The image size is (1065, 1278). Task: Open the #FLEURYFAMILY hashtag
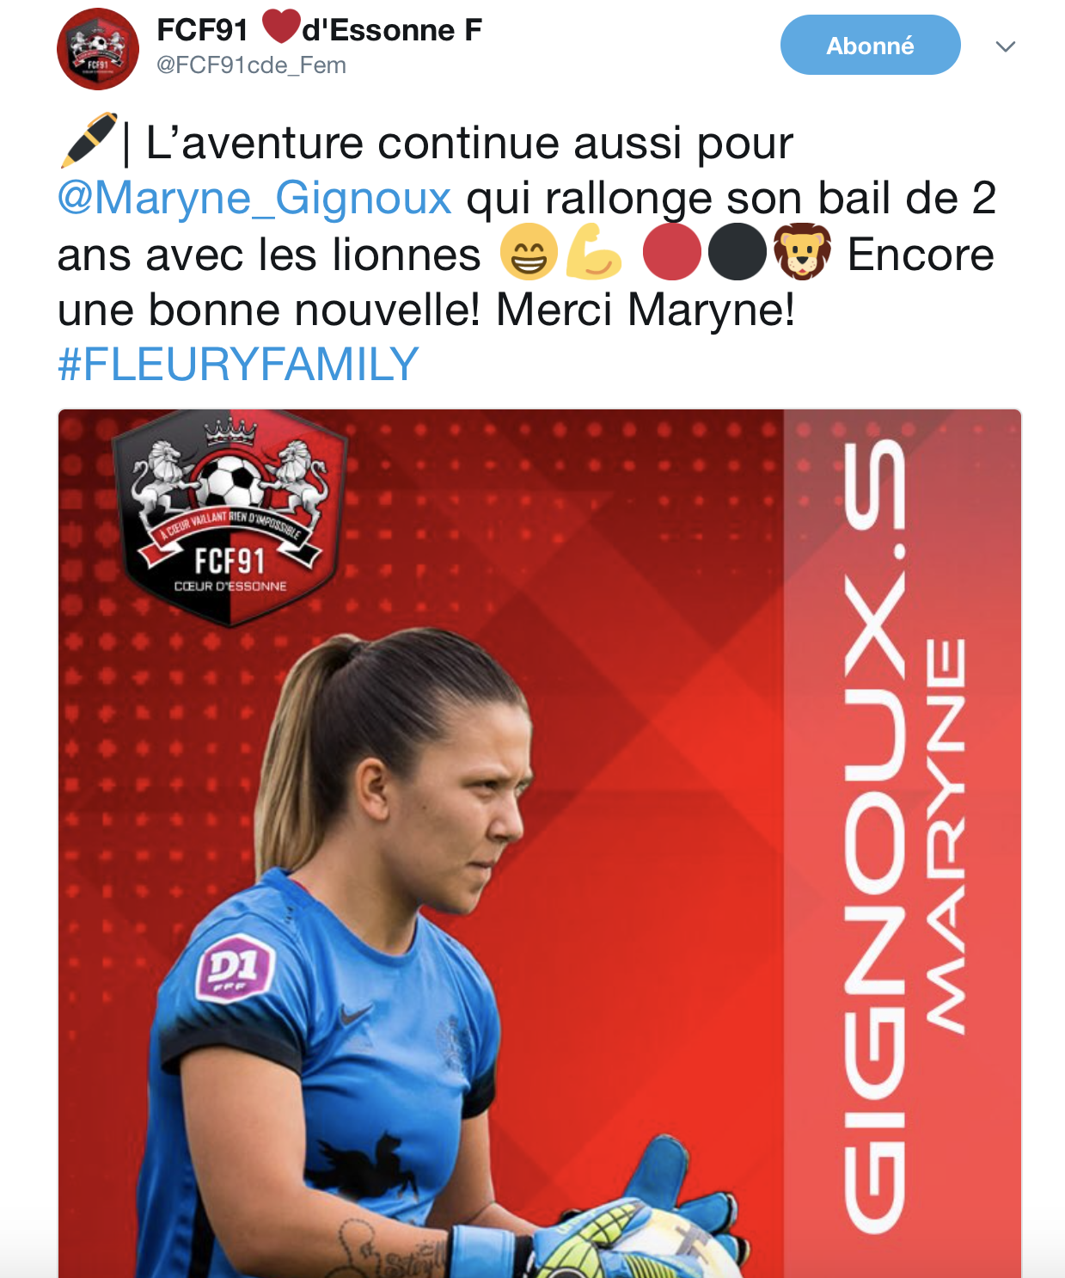click(x=238, y=364)
